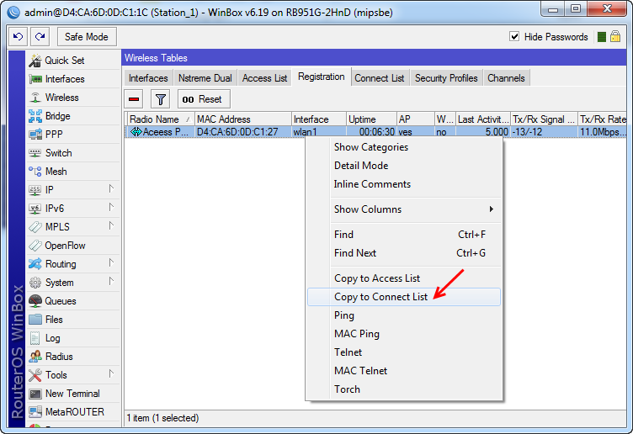This screenshot has height=434, width=633.
Task: Switch to the Security Profiles tab
Action: tap(446, 78)
